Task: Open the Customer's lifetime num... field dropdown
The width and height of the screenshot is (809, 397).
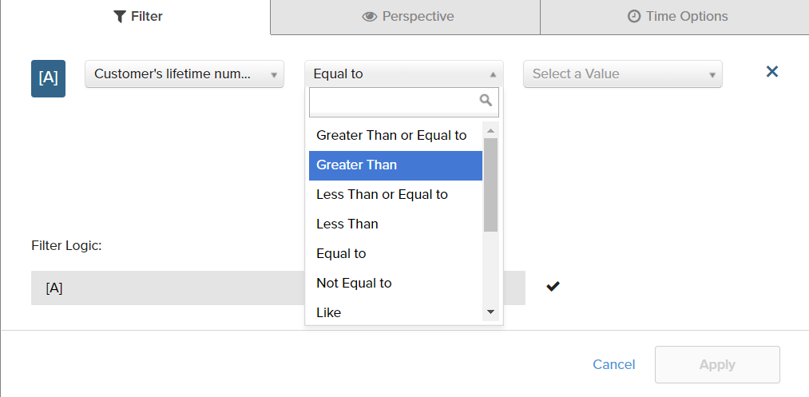Action: [x=184, y=74]
